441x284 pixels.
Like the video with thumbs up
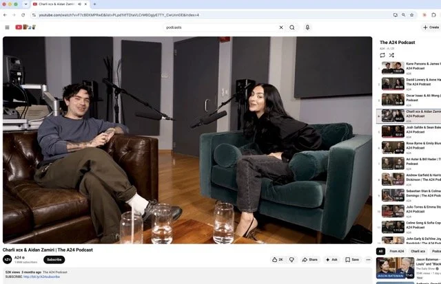tap(277, 259)
